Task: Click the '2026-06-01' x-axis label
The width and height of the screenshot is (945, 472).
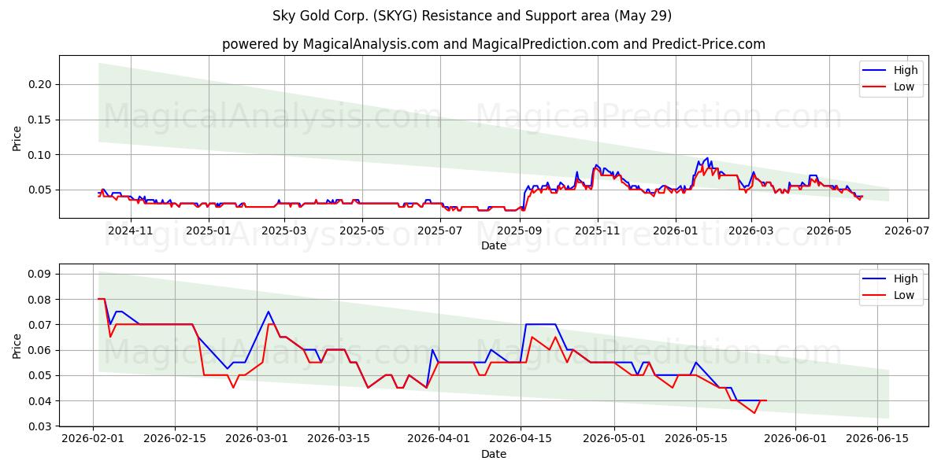Action: 795,439
